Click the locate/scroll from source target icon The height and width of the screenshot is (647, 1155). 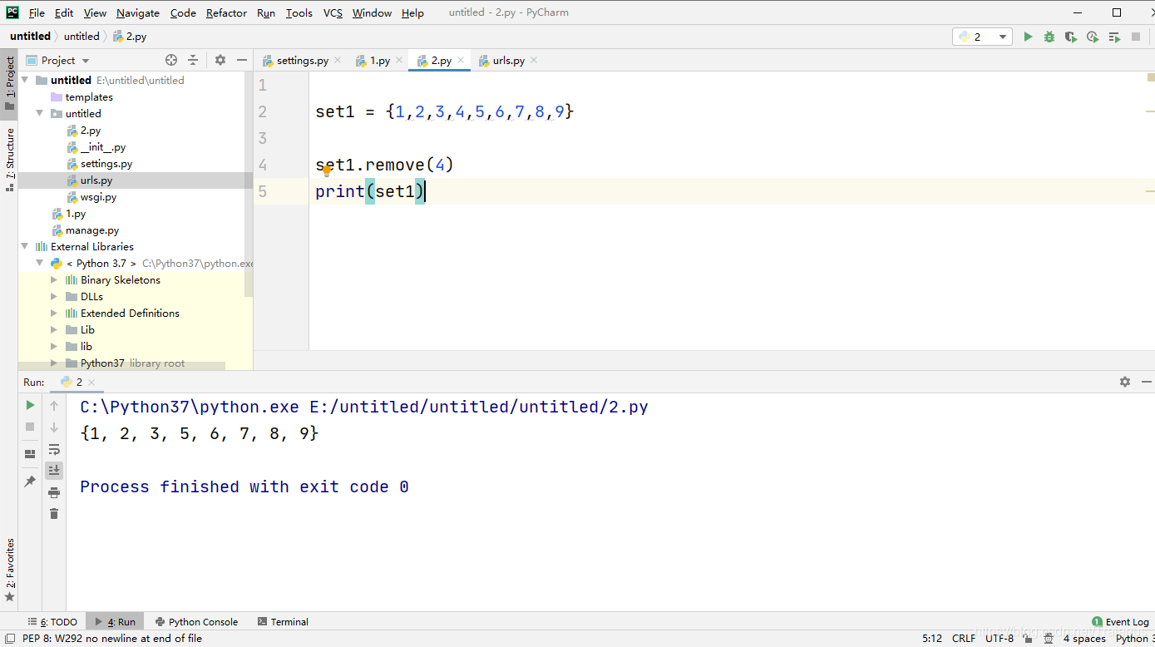pos(171,60)
